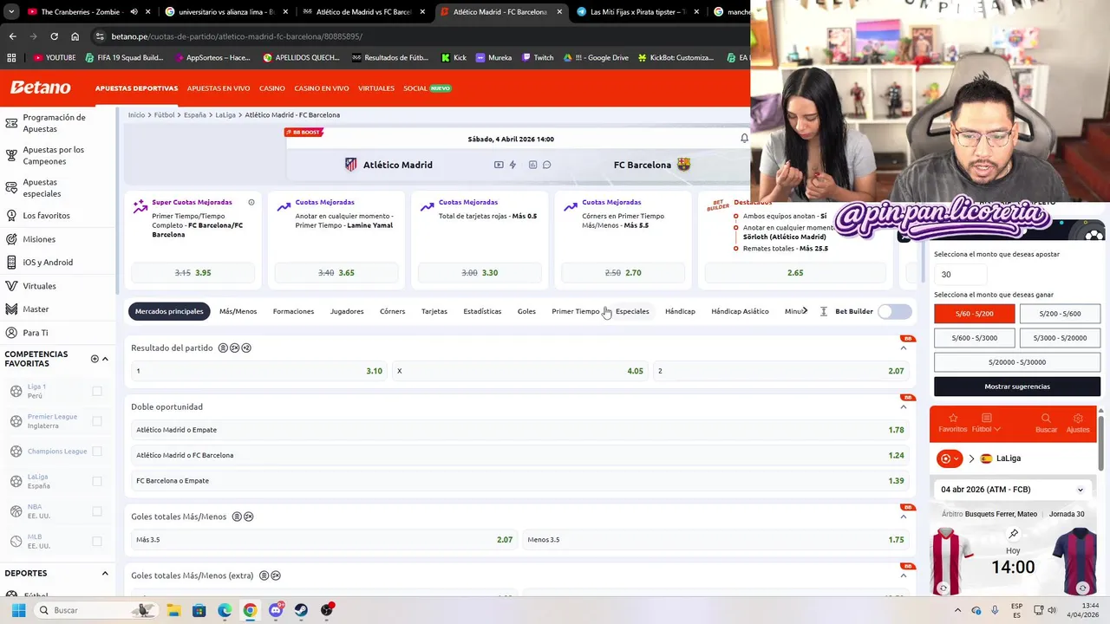Viewport: 1110px width, 624px height.
Task: Select the S/20000 - S/30000 winnings range
Action: click(1017, 362)
